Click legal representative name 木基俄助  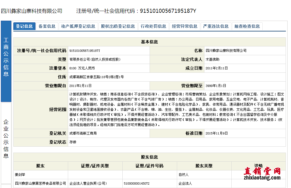(x=212, y=59)
